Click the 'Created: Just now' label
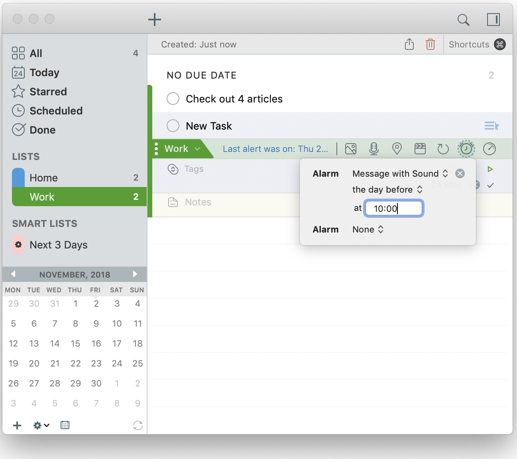The height and width of the screenshot is (459, 517). (x=199, y=44)
